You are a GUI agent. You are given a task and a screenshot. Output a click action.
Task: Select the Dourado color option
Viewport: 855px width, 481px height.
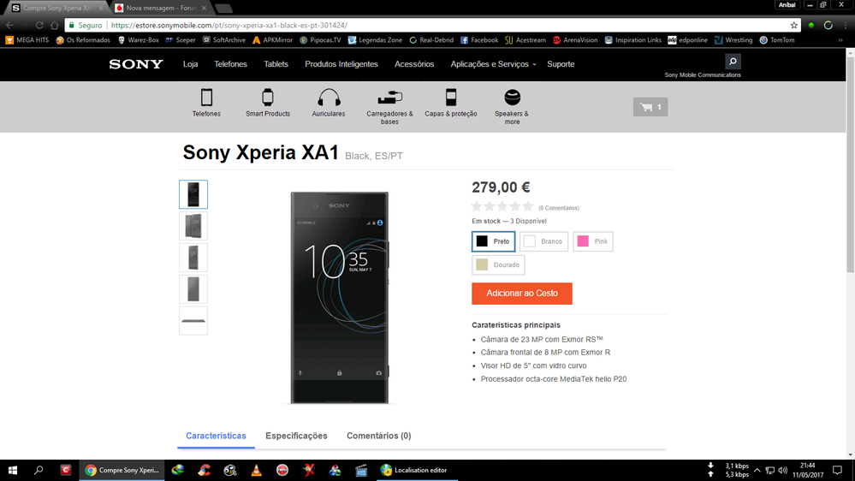(x=498, y=265)
